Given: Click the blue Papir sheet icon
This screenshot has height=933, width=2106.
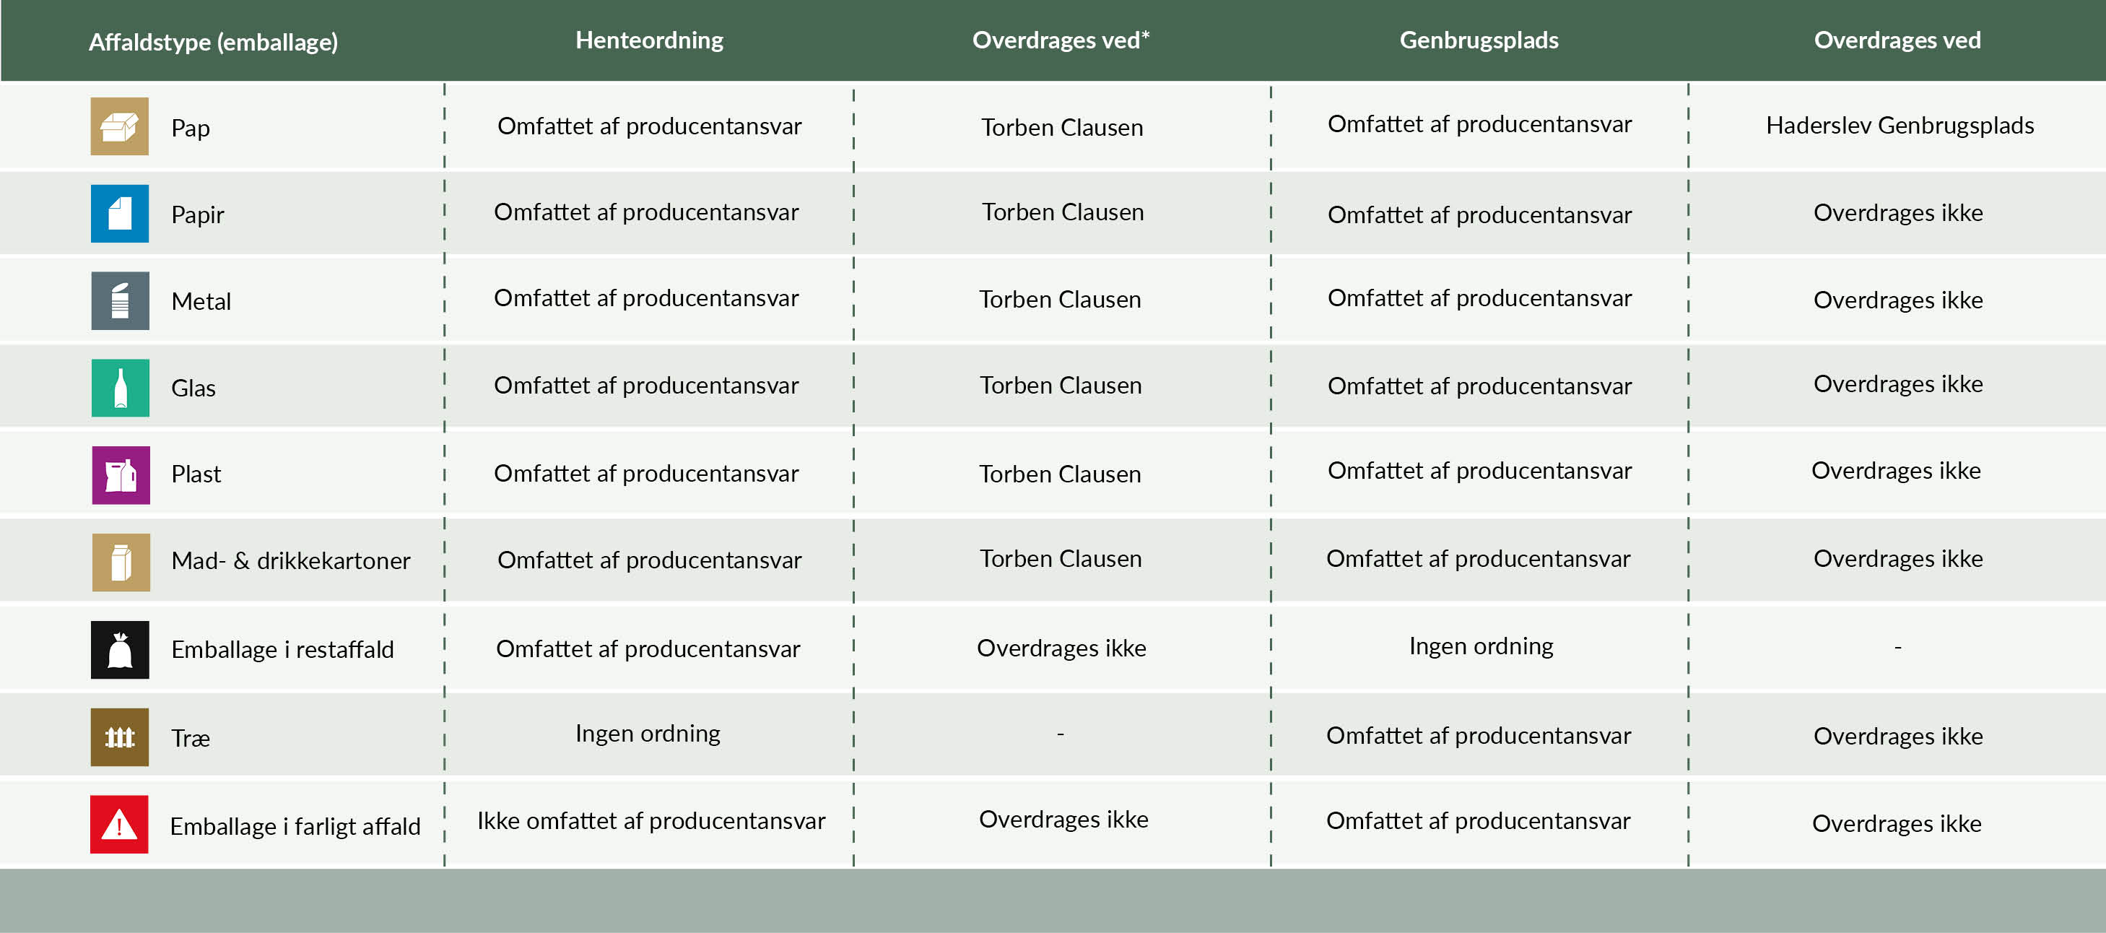Looking at the screenshot, I should (119, 214).
